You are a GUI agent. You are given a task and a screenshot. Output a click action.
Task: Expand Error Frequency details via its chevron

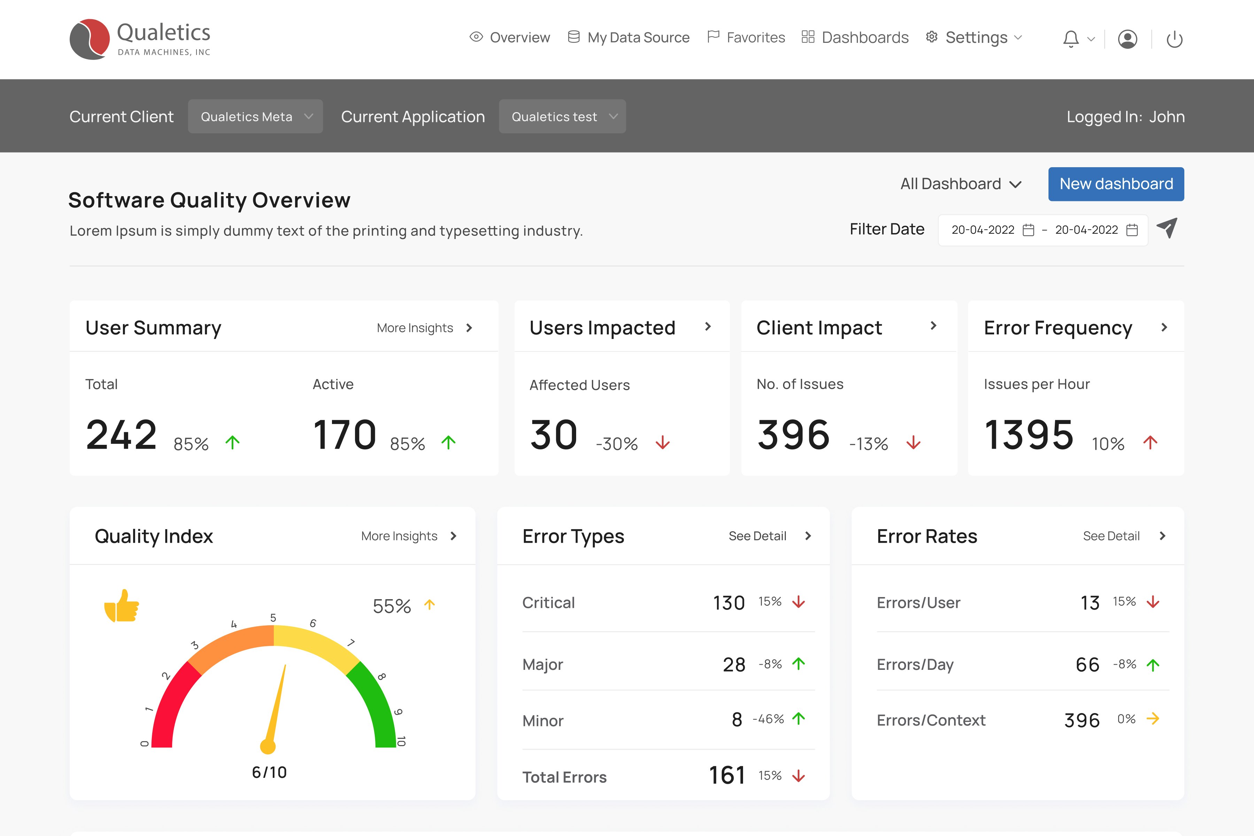[x=1164, y=327]
